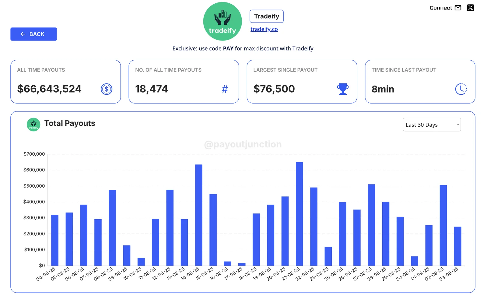Click the bar for 21-08-25

300,214
